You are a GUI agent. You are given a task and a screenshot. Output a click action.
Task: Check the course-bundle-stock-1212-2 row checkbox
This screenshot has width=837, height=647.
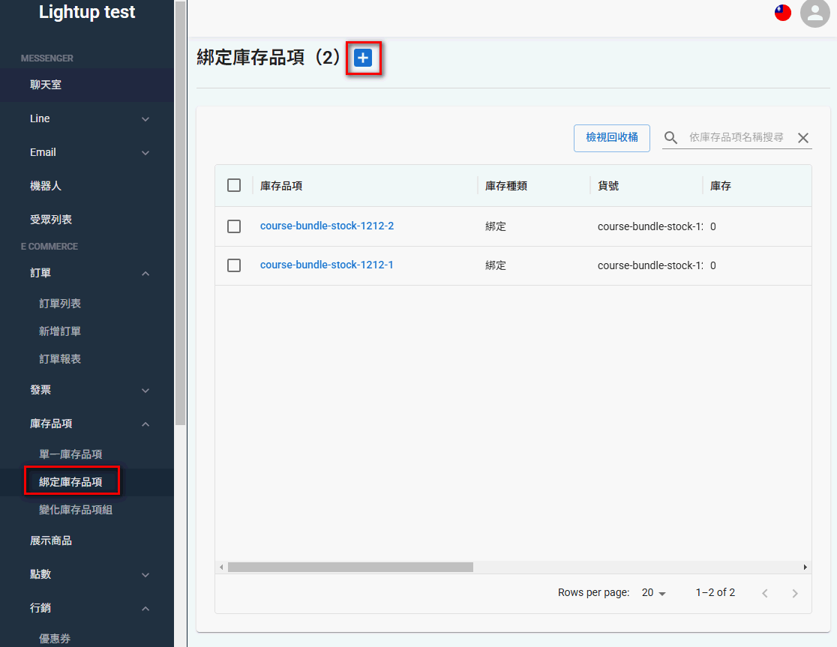234,226
